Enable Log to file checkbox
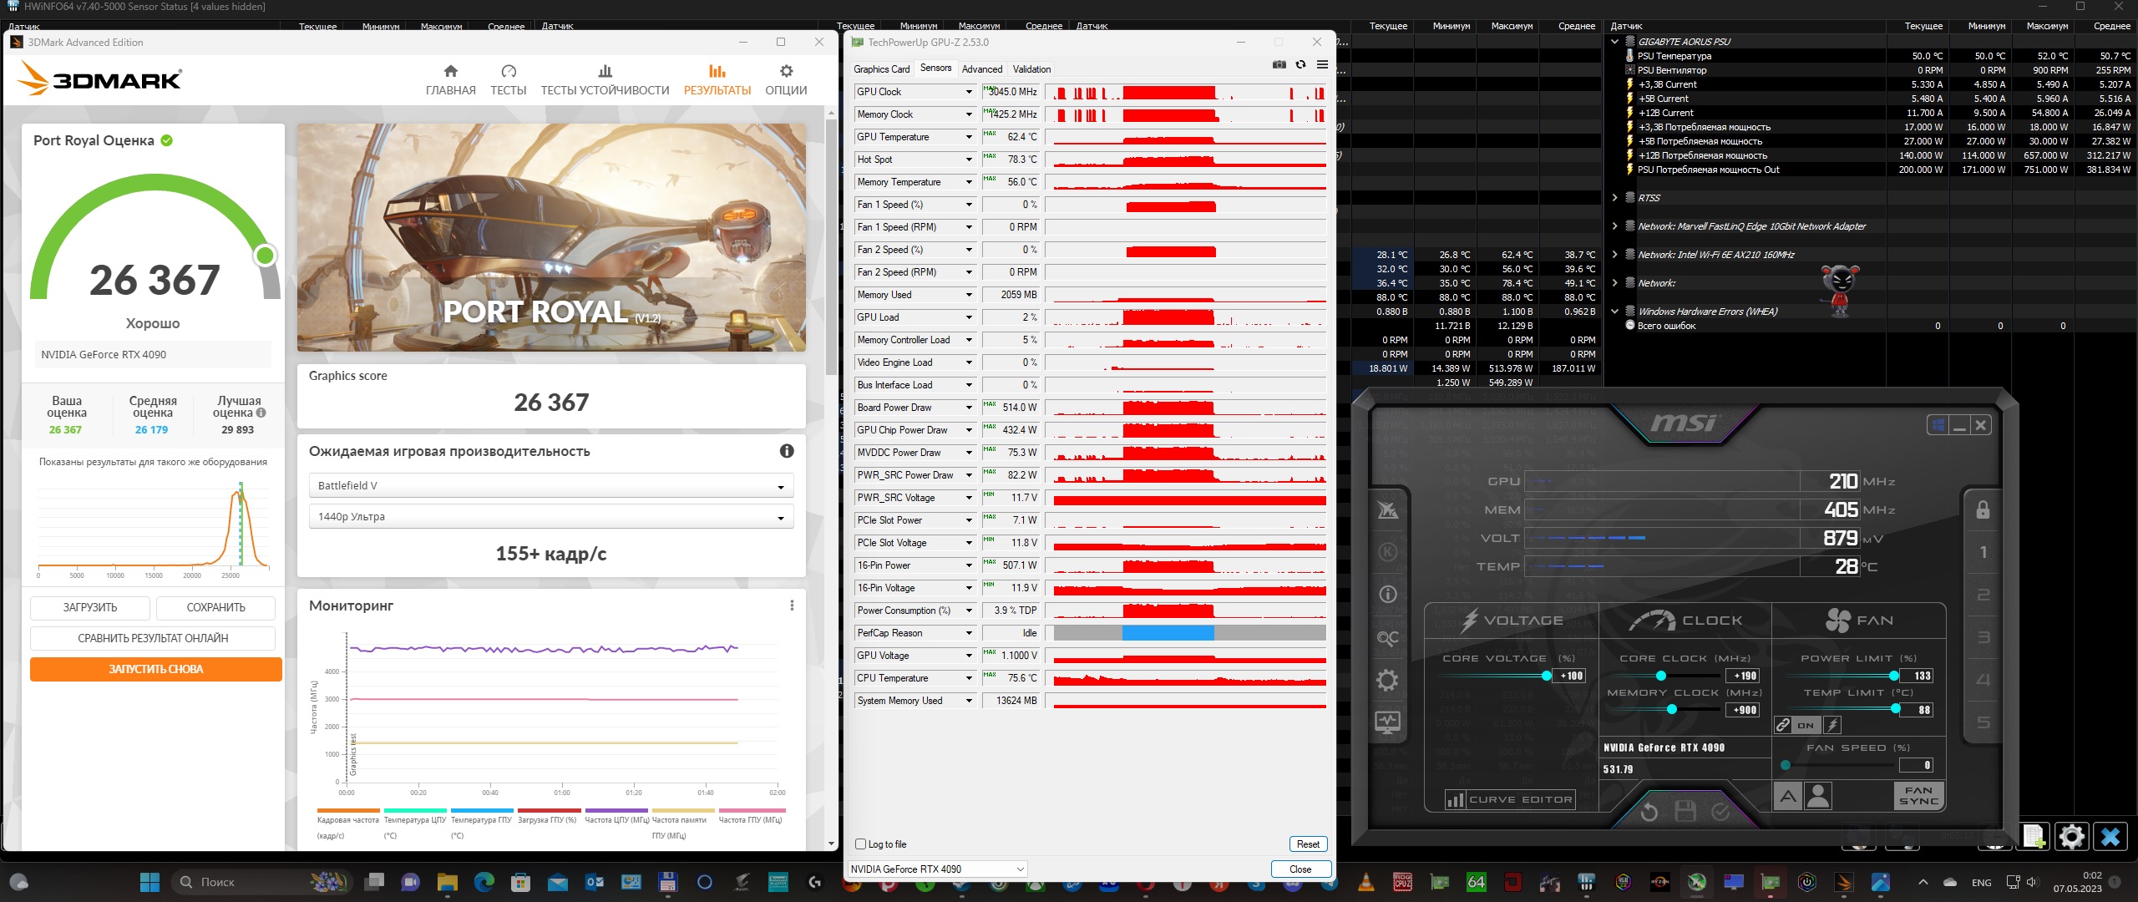Image resolution: width=2138 pixels, height=902 pixels. click(861, 844)
